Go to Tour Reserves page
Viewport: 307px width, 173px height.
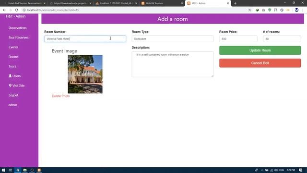[18, 37]
